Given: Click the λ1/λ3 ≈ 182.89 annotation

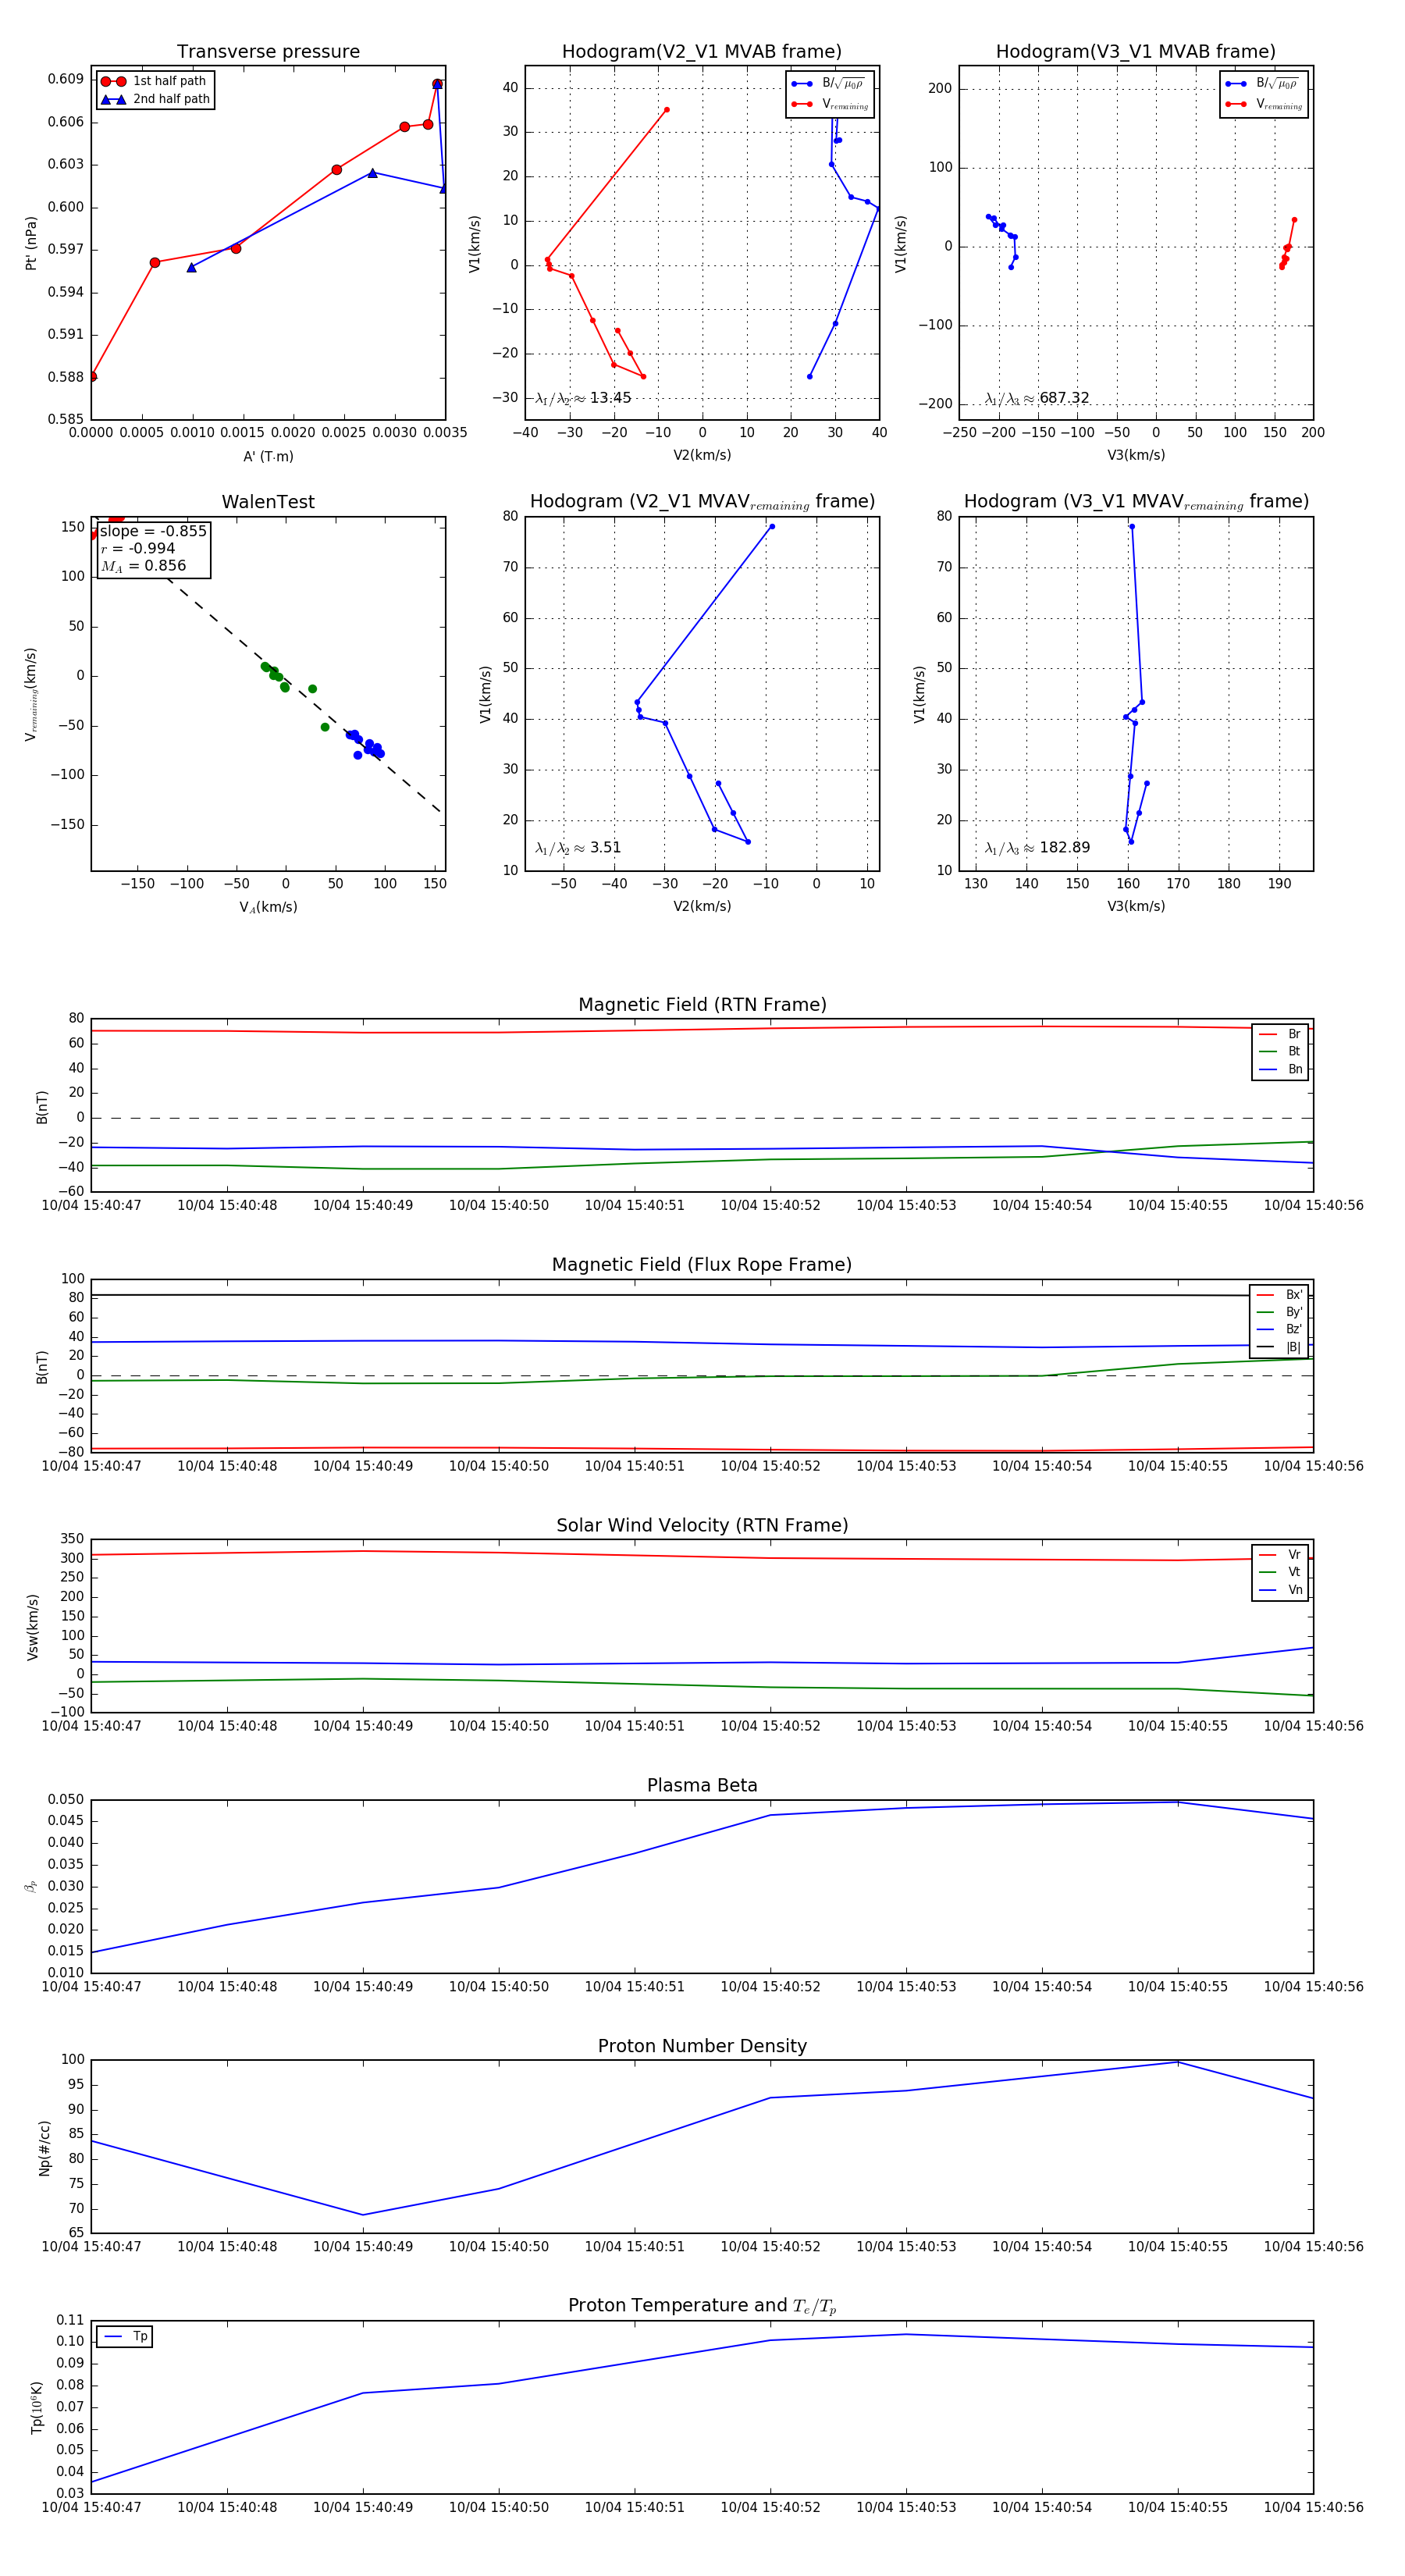Looking at the screenshot, I should point(1037,848).
